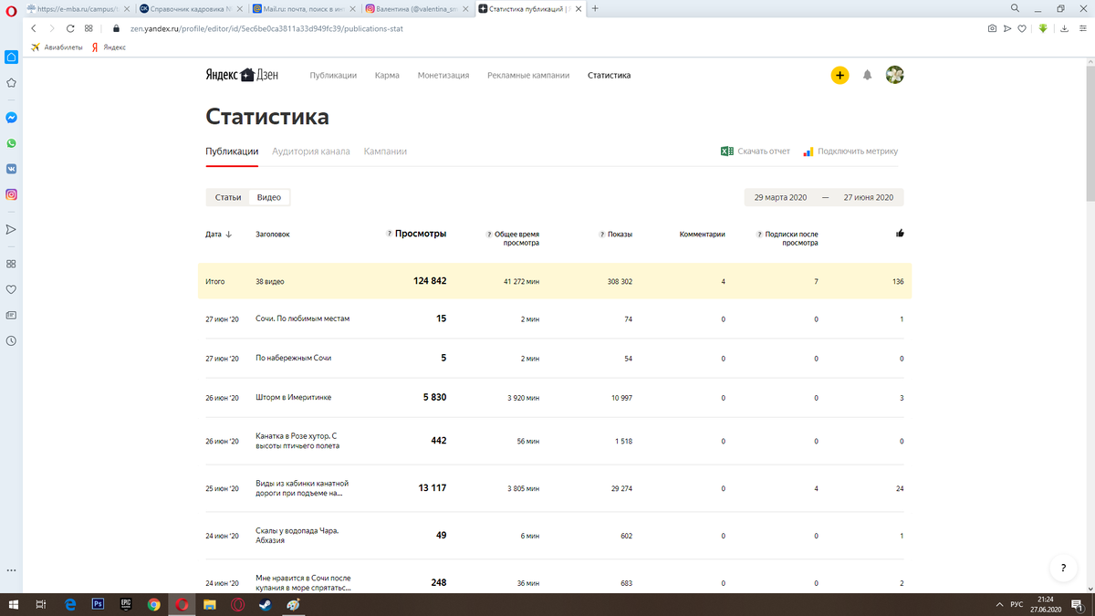1095x616 pixels.
Task: Switch keyboard language РУС in tray
Action: 1017,604
